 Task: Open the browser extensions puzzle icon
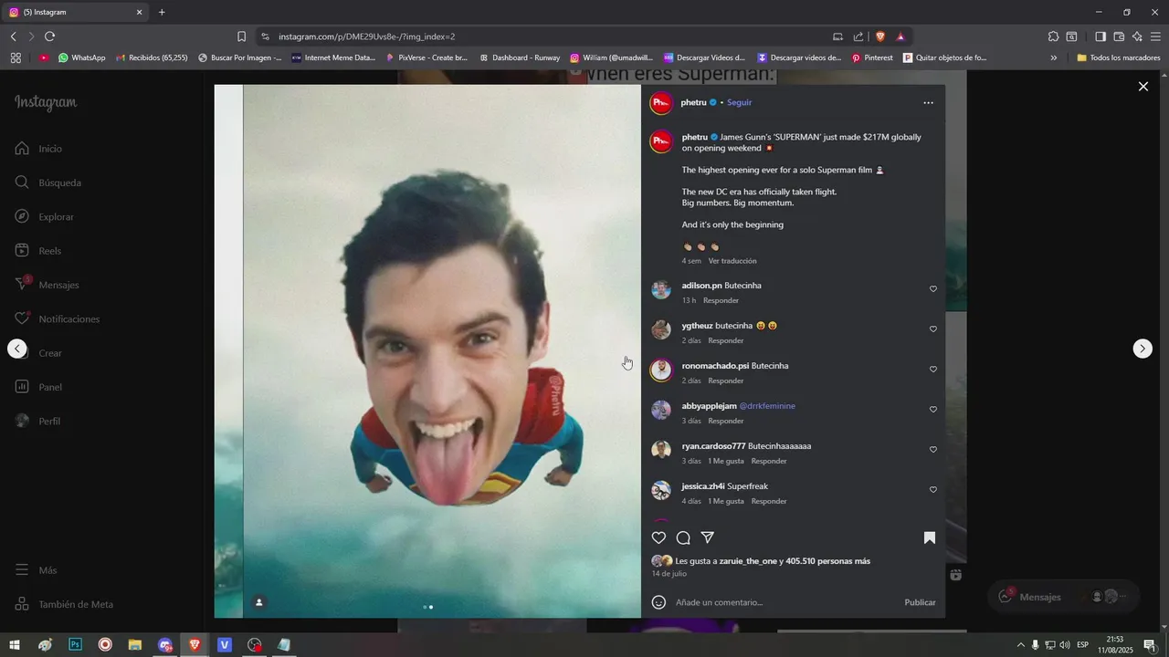[x=1053, y=36]
